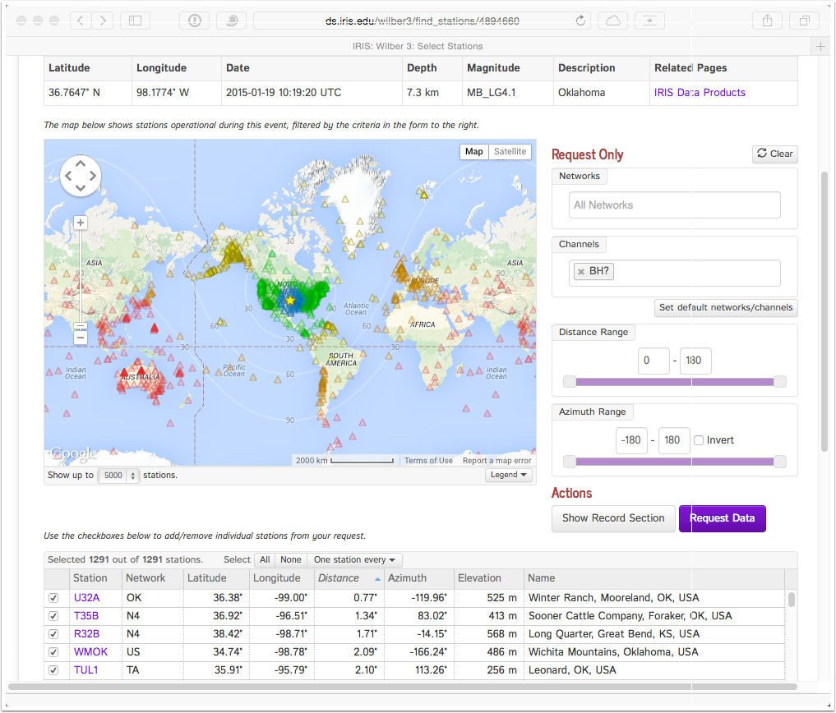Image resolution: width=836 pixels, height=713 pixels.
Task: Click the Distance Range slider left handle
Action: tap(570, 381)
